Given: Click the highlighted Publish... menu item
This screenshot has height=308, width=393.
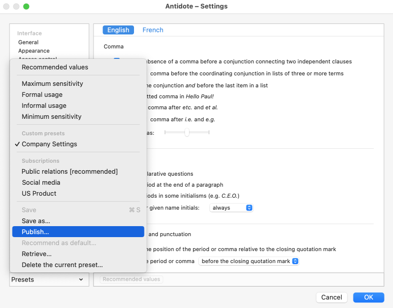Looking at the screenshot, I should click(x=35, y=232).
